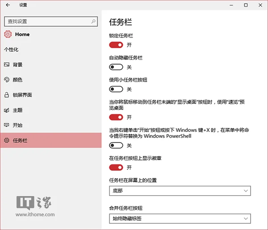Toggle the Windows PowerShell replacement switch
Image resolution: width=268 pixels, height=230 pixels.
pos(116,145)
